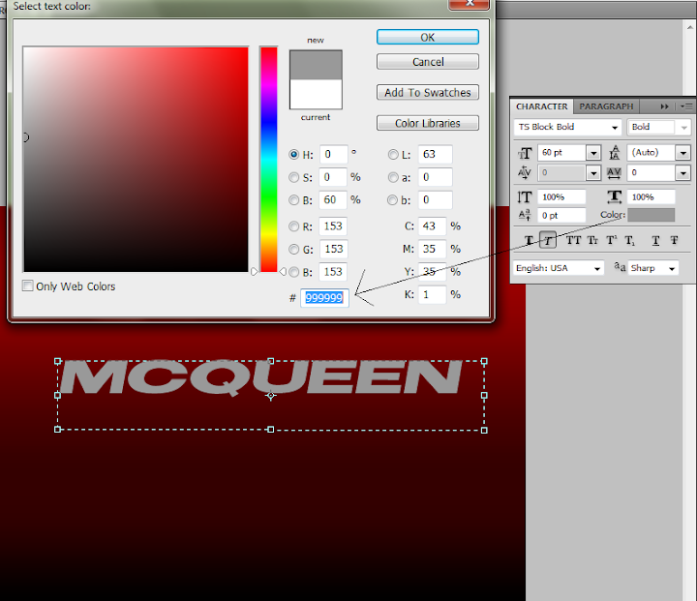Click the M magenta percentage field
The image size is (697, 601).
(x=432, y=249)
